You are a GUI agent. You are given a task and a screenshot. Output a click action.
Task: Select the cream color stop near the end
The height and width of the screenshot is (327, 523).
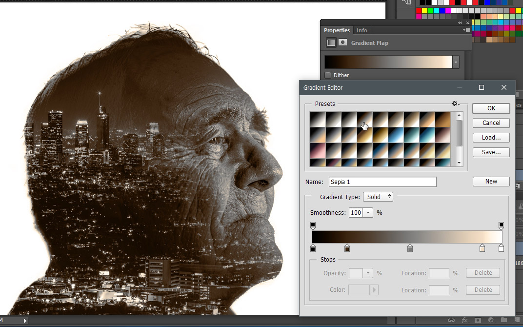tap(482, 248)
